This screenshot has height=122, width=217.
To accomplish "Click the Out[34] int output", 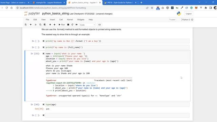I will (x=47, y=109).
